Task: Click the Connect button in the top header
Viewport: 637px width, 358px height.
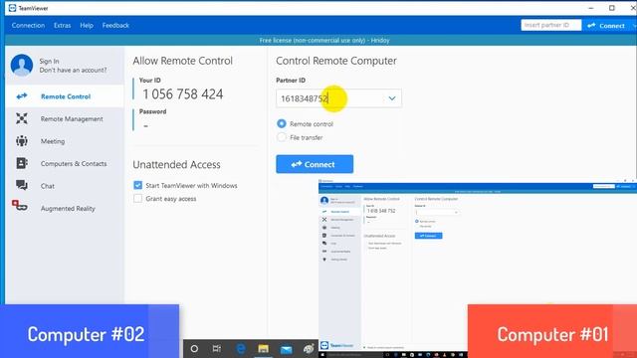Action: point(606,26)
